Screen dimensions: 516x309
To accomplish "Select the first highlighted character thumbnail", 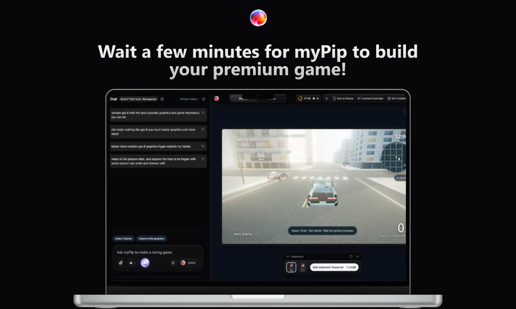I will coord(291,267).
